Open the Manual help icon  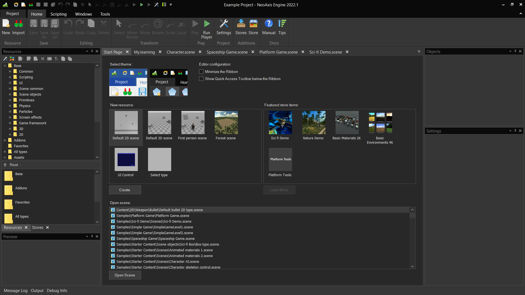click(269, 24)
